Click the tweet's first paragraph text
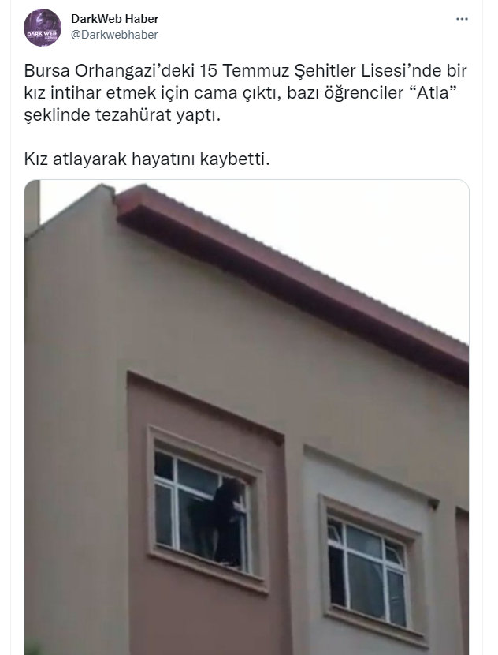This screenshot has height=655, width=498. 245,93
